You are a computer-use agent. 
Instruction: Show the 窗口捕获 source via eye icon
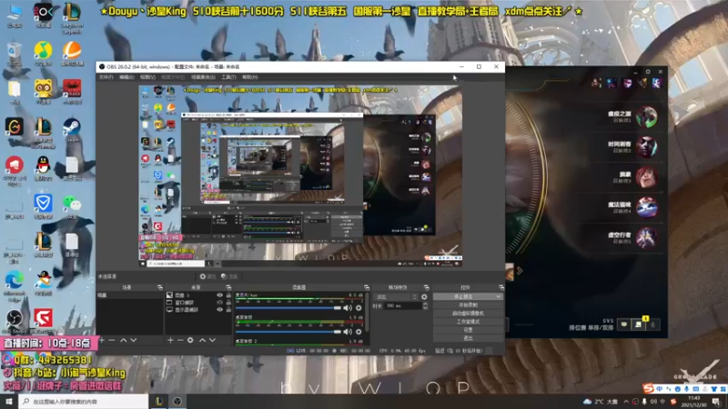point(219,303)
